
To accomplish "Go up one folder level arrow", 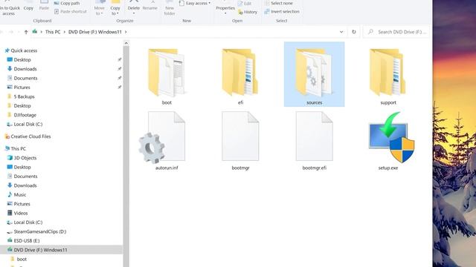I will (26, 32).
